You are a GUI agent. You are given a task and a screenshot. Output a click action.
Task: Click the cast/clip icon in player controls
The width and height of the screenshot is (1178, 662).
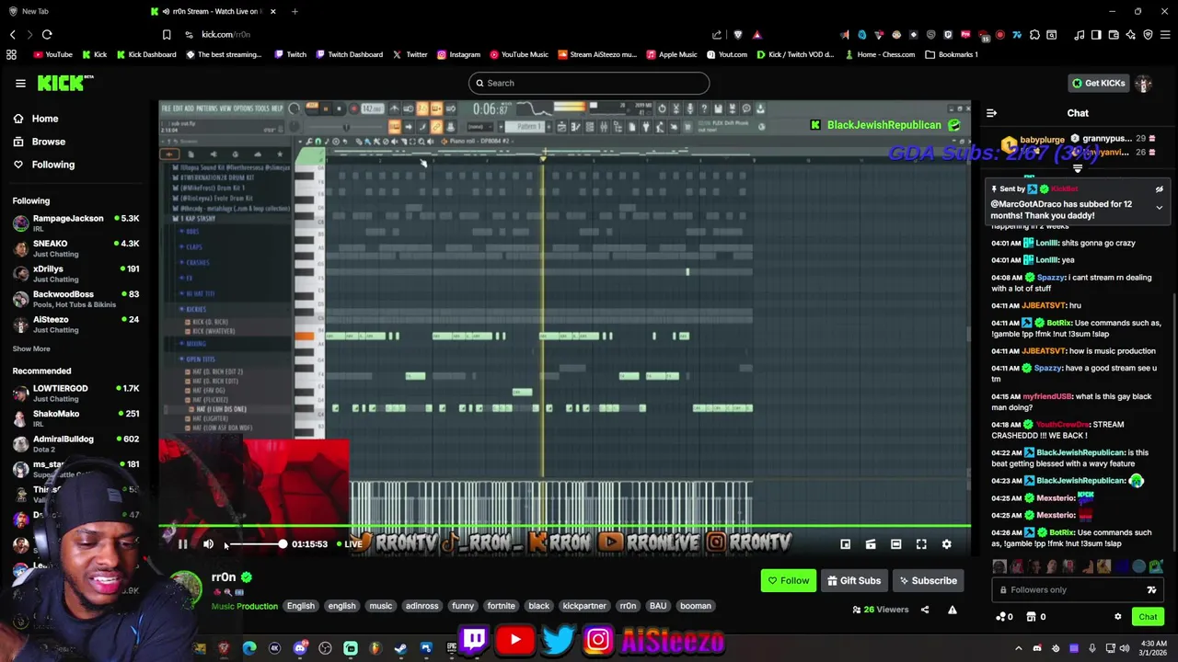point(871,544)
